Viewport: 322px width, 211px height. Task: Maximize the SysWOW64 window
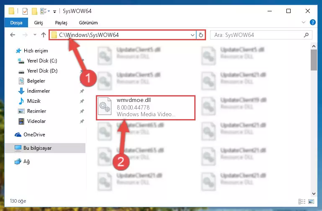coord(289,11)
